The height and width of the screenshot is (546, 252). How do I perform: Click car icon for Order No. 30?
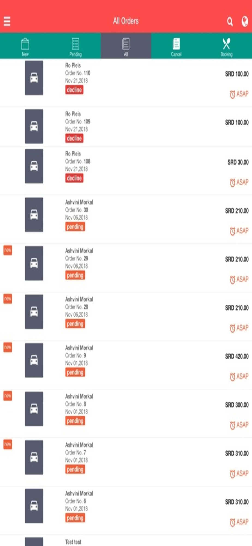click(34, 215)
